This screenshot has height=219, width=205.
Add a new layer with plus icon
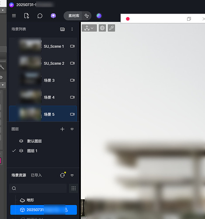coord(63,129)
